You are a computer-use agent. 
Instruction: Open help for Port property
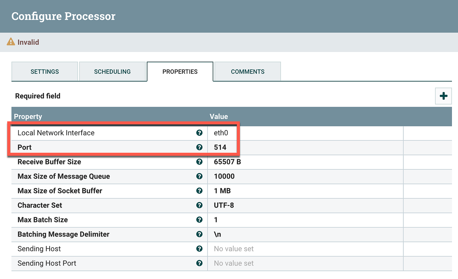point(199,147)
